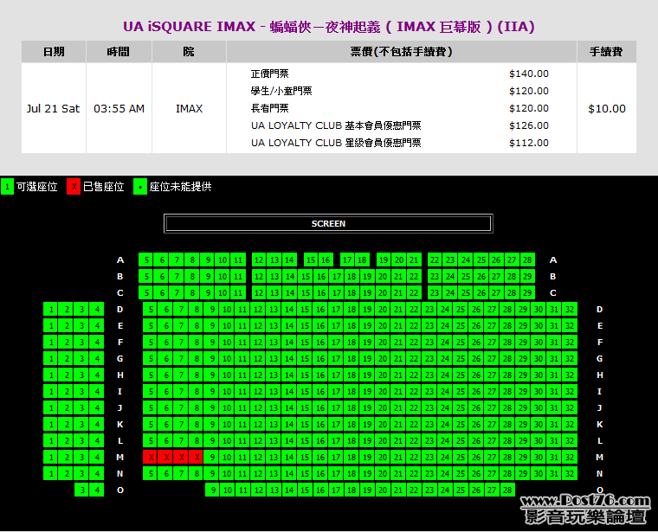The image size is (658, 532).
Task: Click first sold seat X in row M
Action: coord(151,457)
